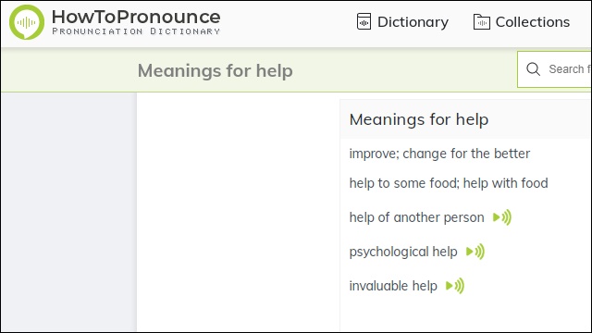592x333 pixels.
Task: Select text 'improve; change for the better'
Action: (x=439, y=154)
